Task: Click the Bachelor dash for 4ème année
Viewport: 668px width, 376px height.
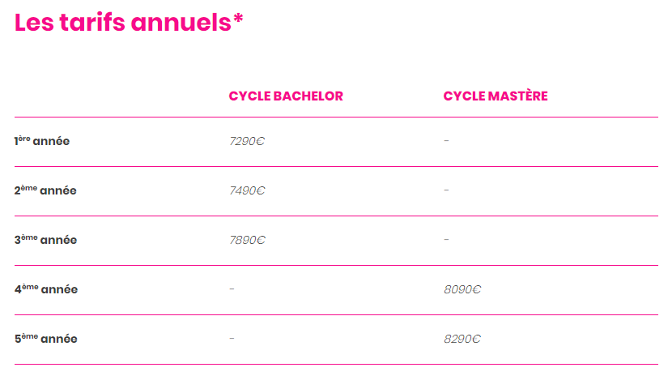Action: pos(232,289)
